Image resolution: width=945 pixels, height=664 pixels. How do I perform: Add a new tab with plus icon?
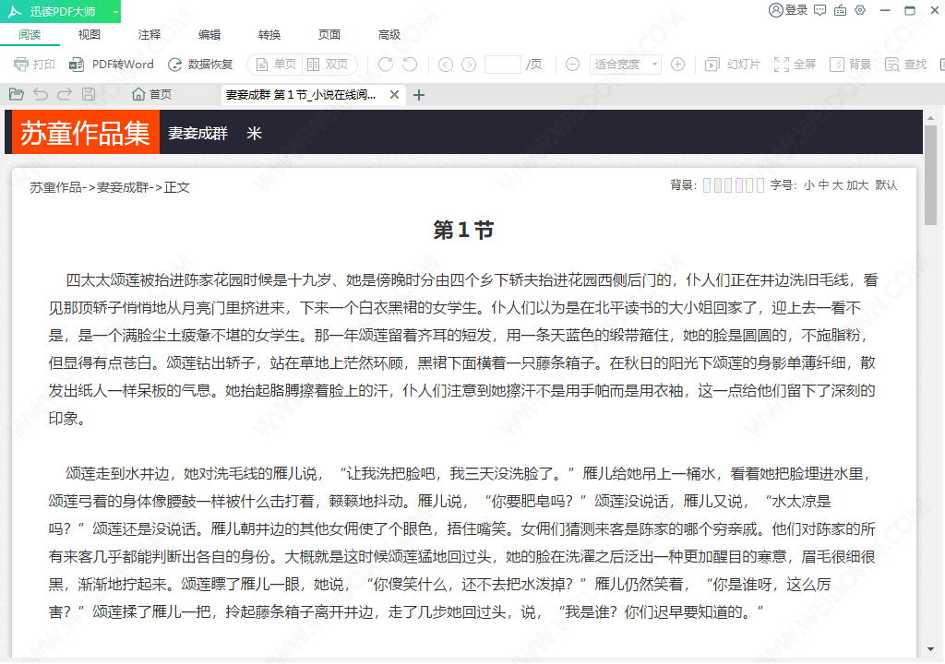coord(419,95)
